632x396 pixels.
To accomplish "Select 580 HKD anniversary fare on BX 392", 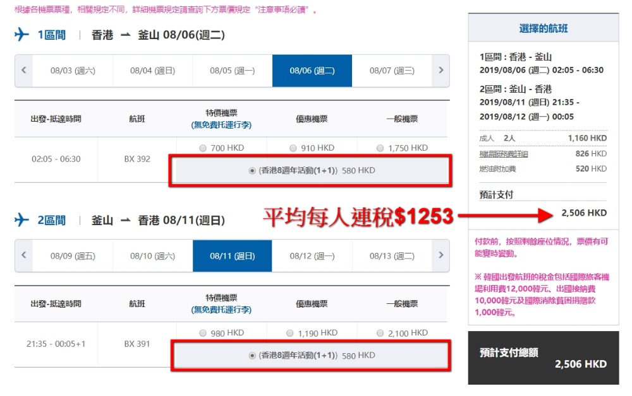I will (x=253, y=170).
